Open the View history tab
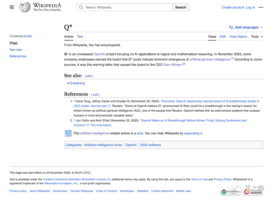Screen dimensions: 273x200 (238, 37)
